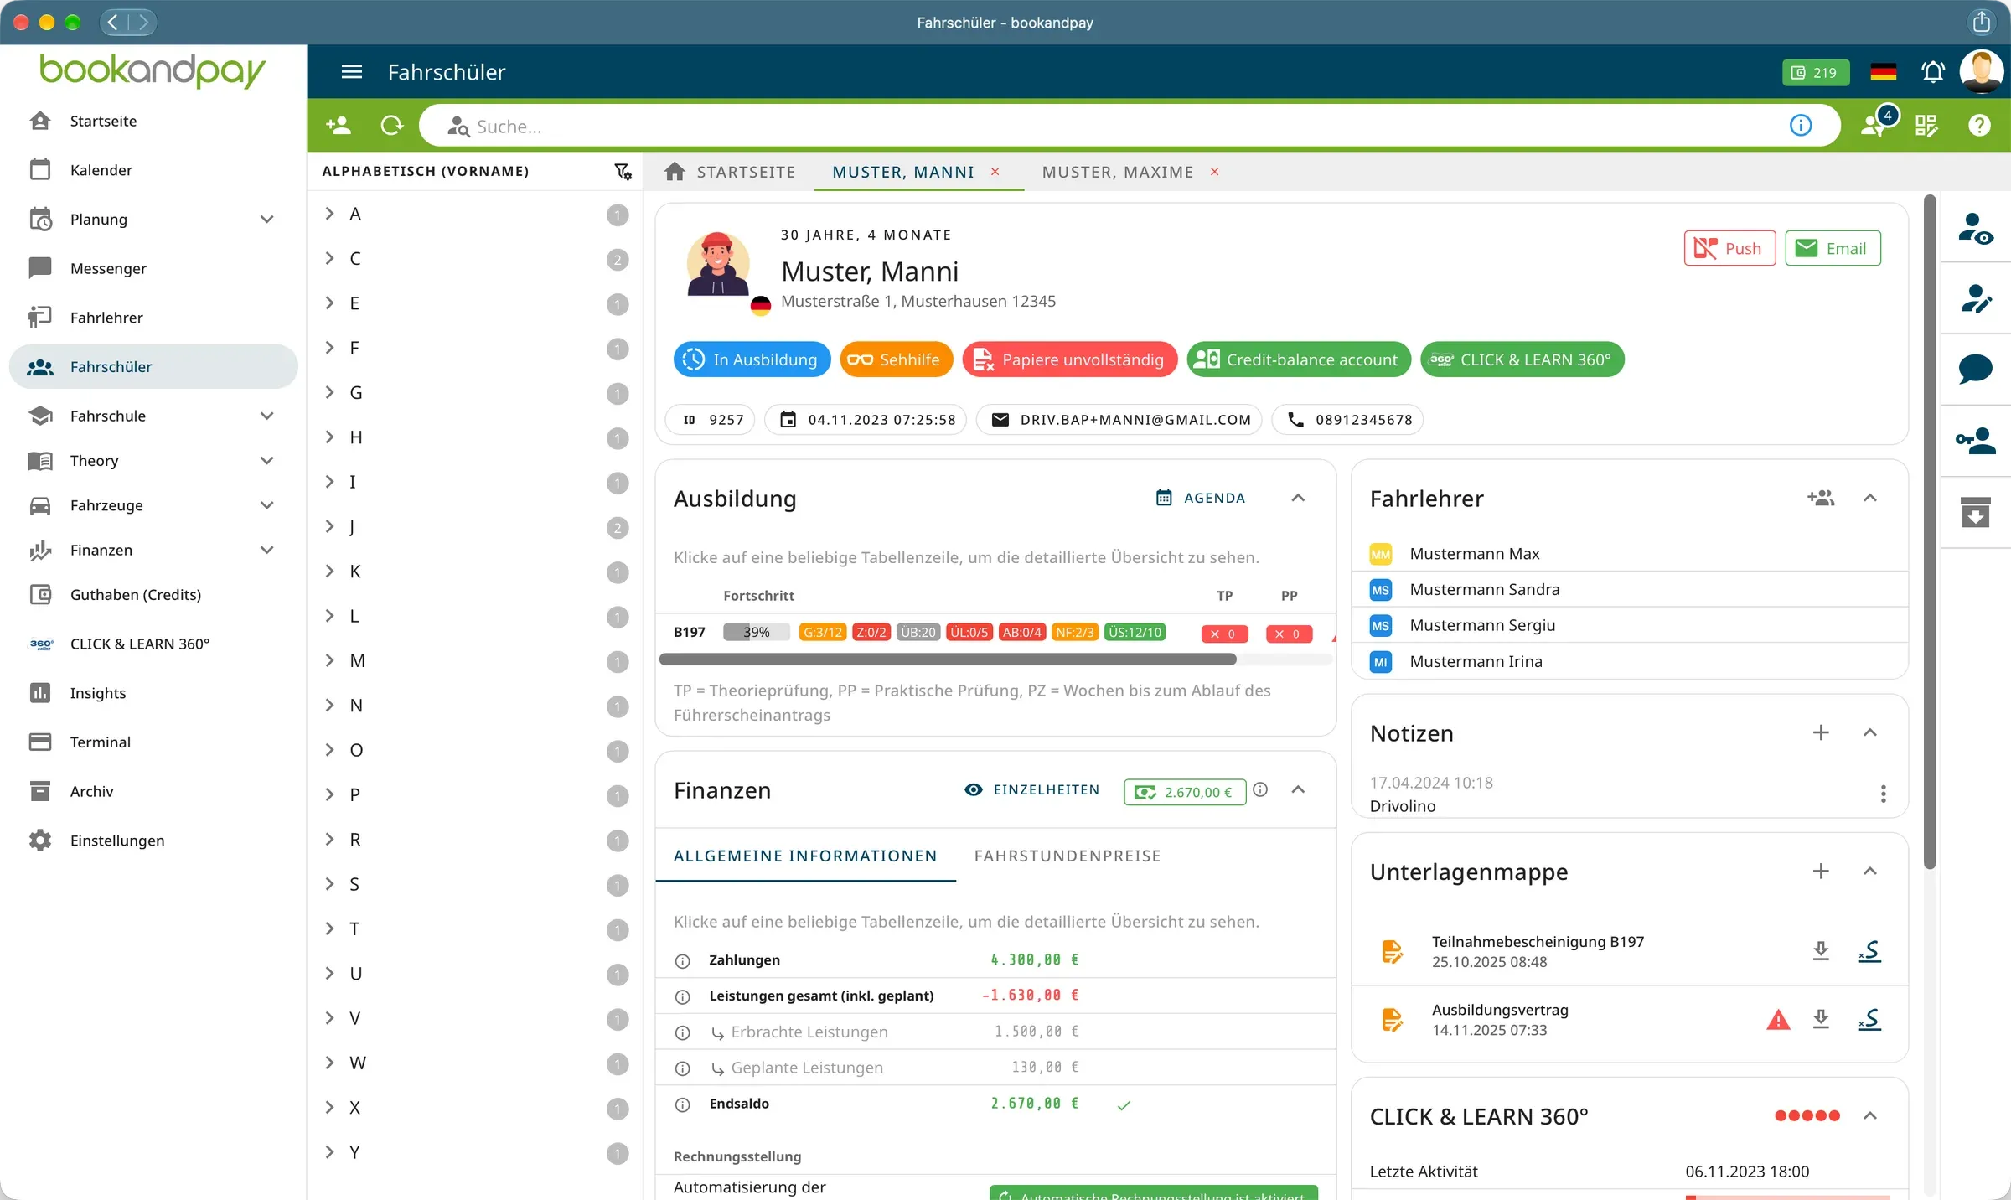Switch language via German flag

1883,72
